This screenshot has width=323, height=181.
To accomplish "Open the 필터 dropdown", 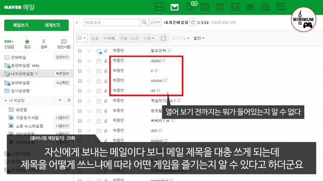I will click(x=199, y=38).
